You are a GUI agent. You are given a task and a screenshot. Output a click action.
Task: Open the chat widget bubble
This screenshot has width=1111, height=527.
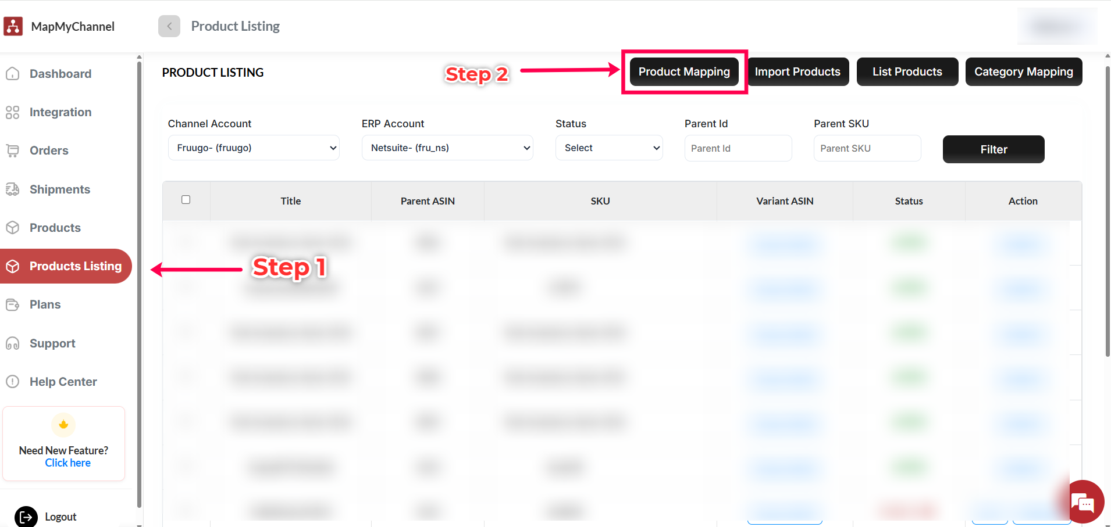coord(1084,502)
